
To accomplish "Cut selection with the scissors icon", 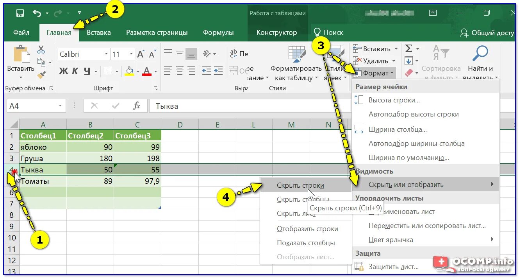I will [41, 50].
